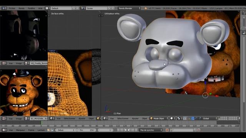Open timeline editor type selector
This screenshot has height=138, width=246.
coord(4,130)
